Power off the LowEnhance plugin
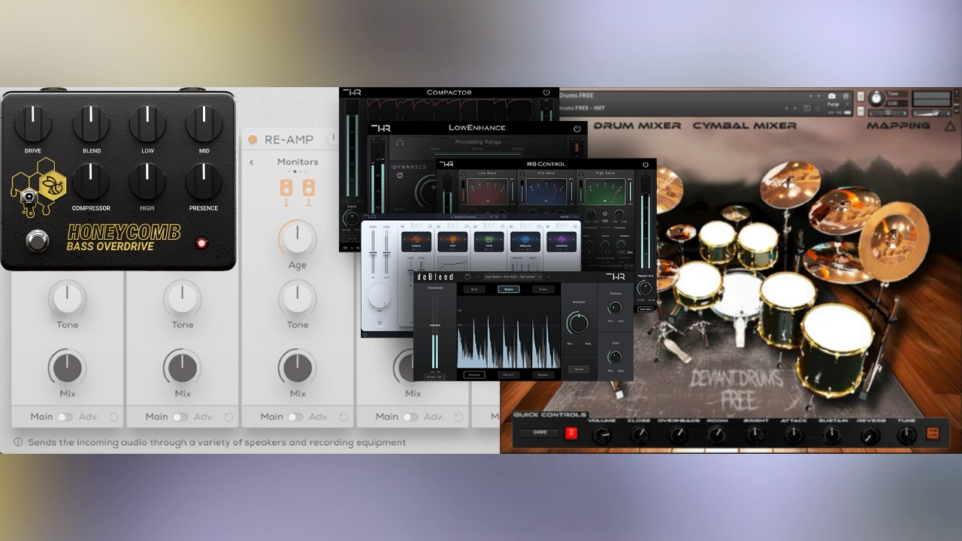 576,128
